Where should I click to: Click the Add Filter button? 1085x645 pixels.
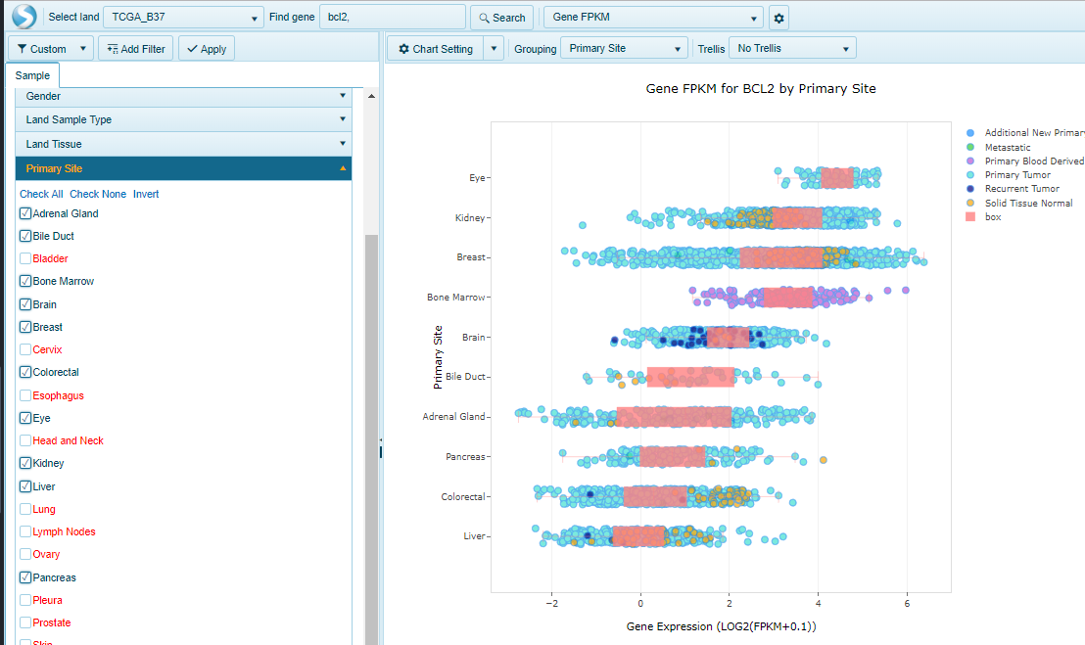pyautogui.click(x=136, y=49)
